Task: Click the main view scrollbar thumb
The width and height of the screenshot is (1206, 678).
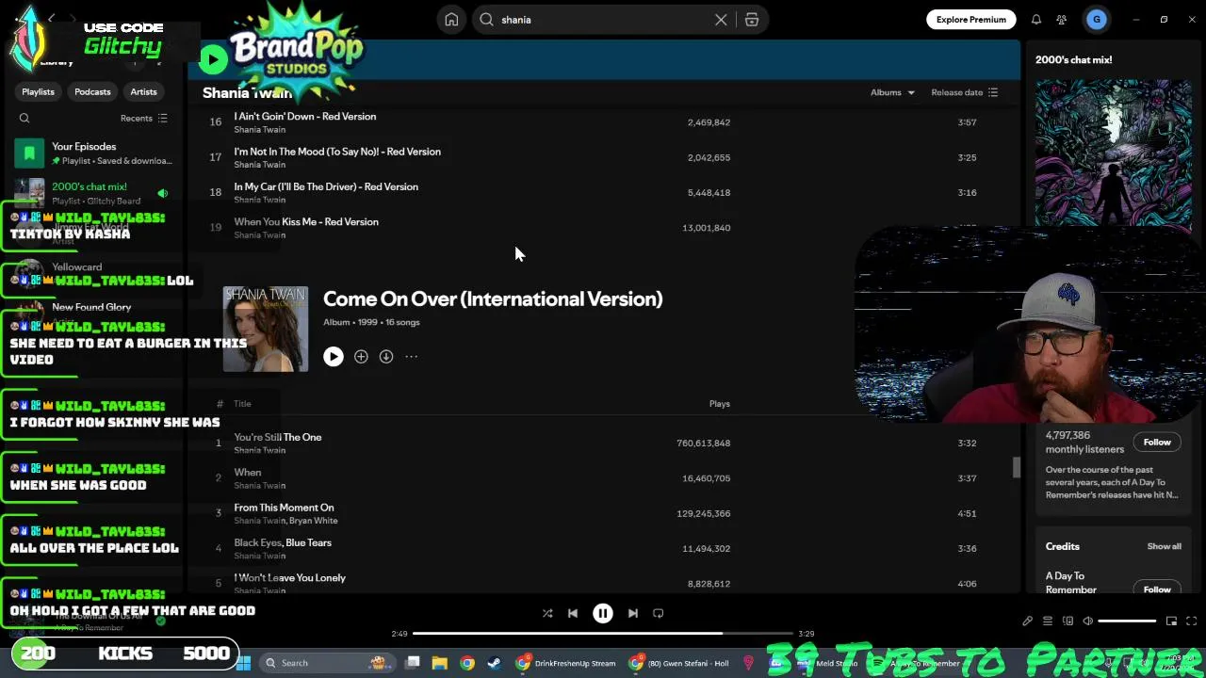Action: pyautogui.click(x=1017, y=467)
